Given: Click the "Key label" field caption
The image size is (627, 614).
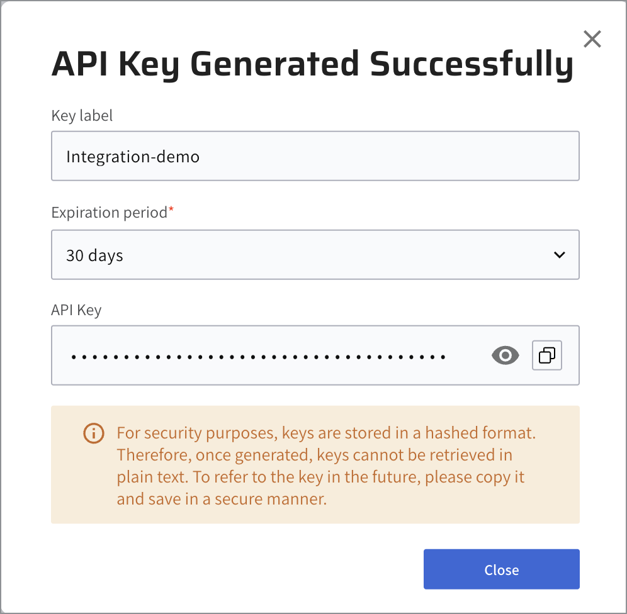Looking at the screenshot, I should pos(82,116).
